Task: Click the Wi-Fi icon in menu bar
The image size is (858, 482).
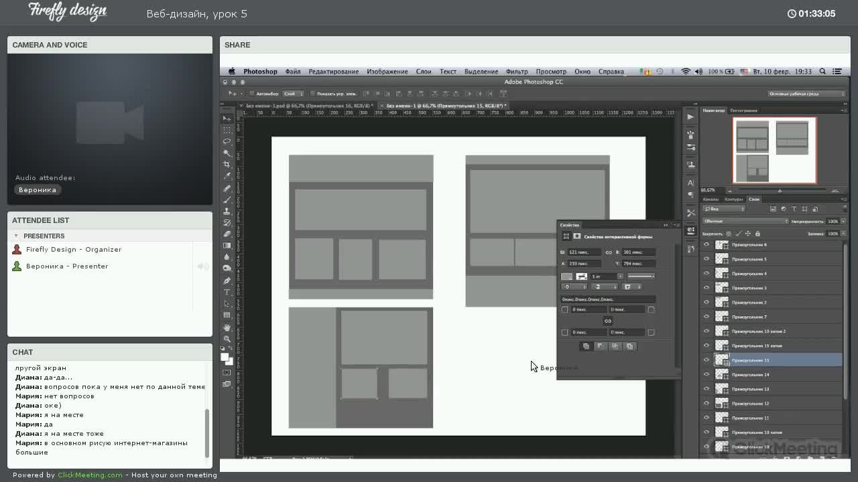Action: (x=686, y=71)
